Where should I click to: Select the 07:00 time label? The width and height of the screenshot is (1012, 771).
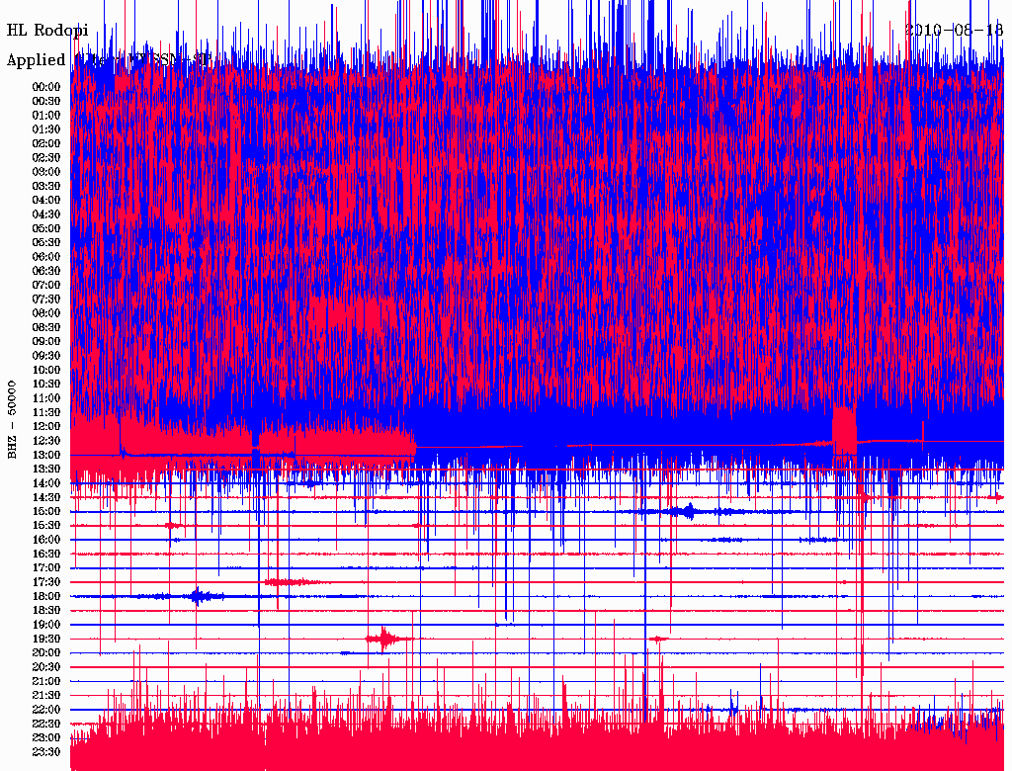tap(45, 286)
